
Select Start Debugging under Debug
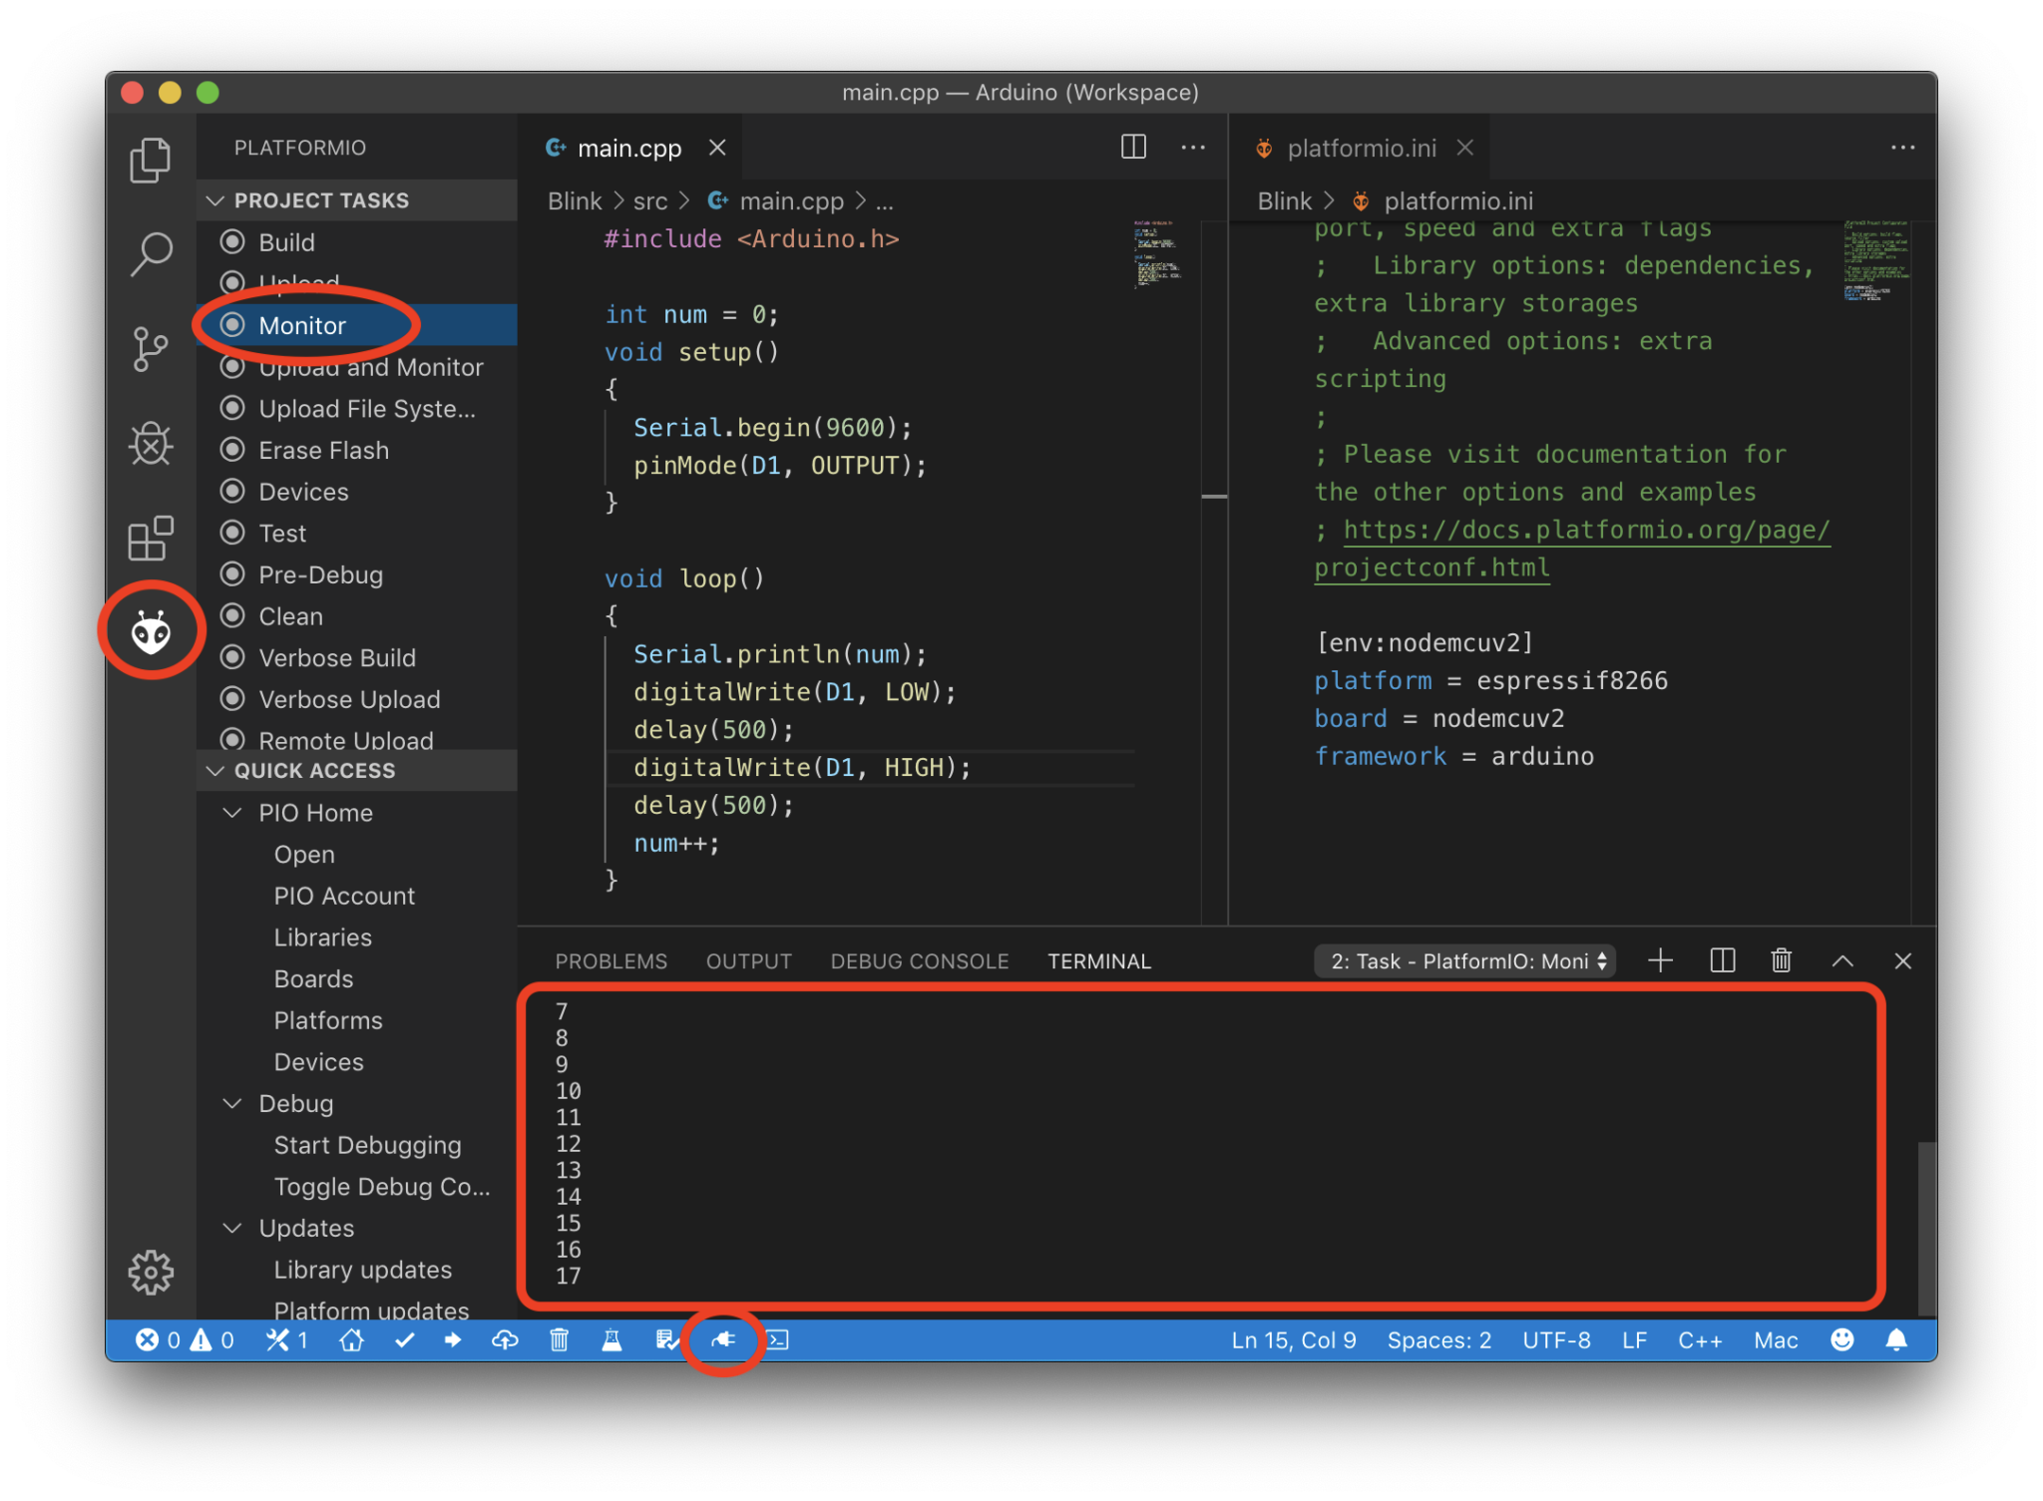(367, 1144)
